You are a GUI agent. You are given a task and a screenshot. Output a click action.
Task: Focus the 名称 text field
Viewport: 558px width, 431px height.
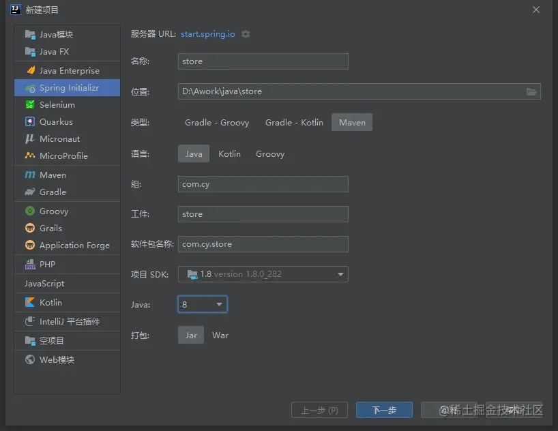click(x=263, y=61)
